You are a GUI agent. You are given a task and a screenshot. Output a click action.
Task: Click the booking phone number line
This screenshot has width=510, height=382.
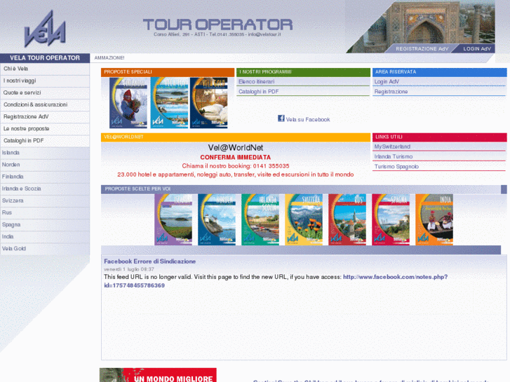pos(236,166)
